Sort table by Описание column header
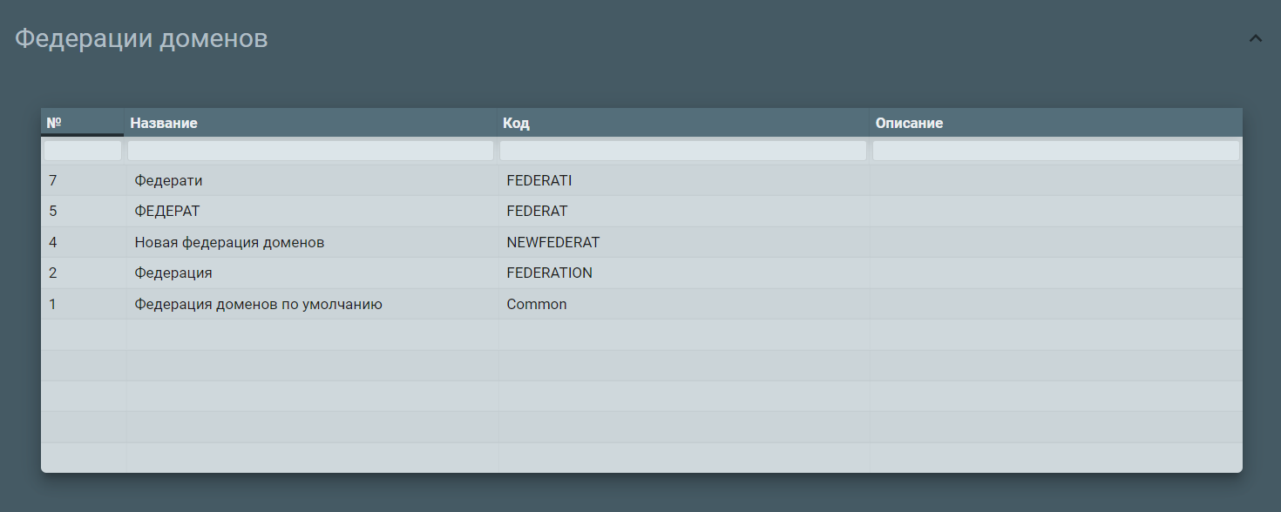 910,122
